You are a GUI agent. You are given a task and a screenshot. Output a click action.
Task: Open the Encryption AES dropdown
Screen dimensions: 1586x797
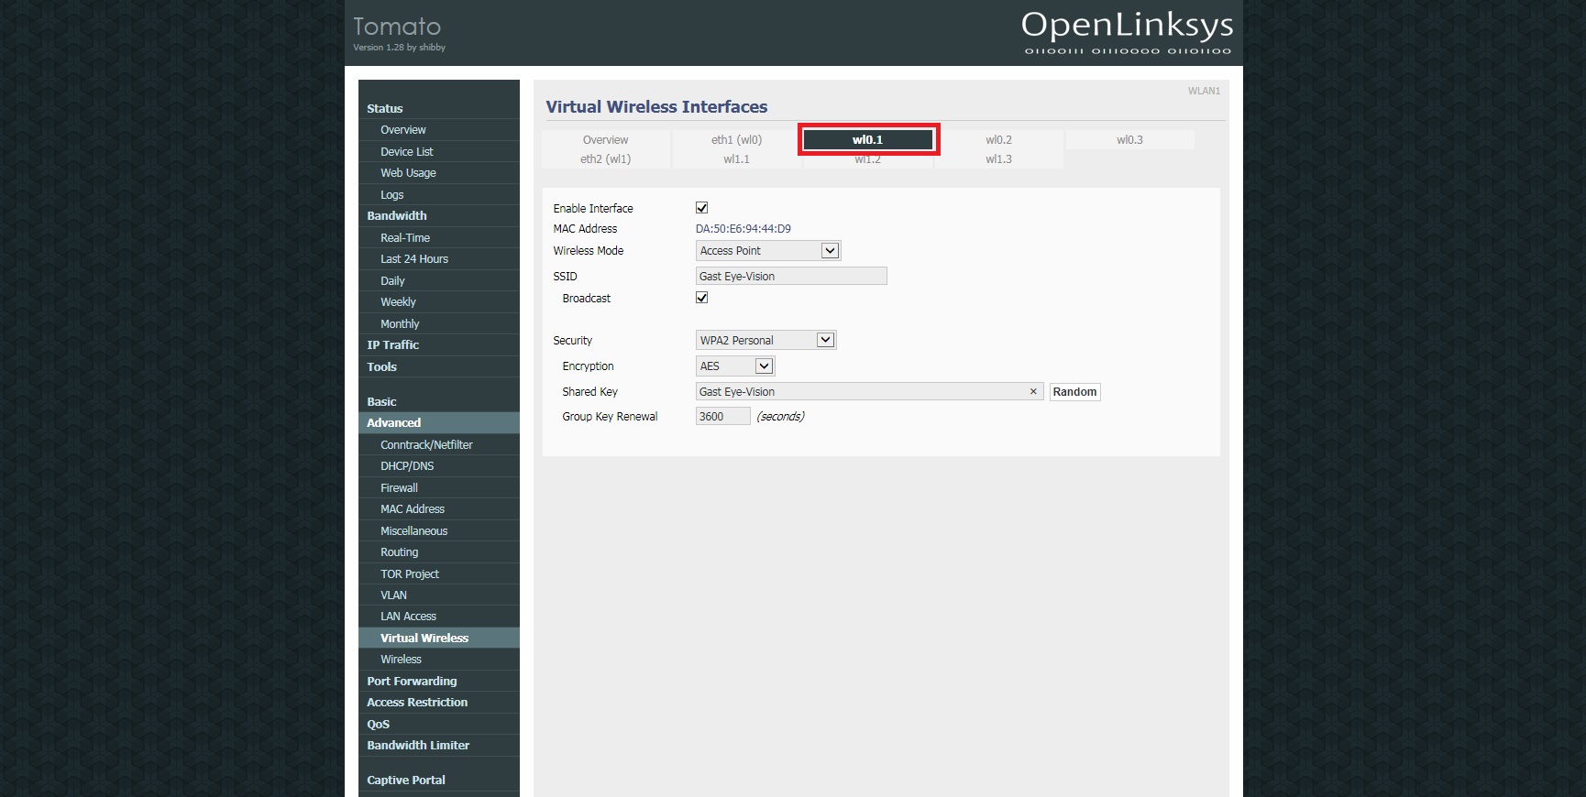[x=735, y=366]
